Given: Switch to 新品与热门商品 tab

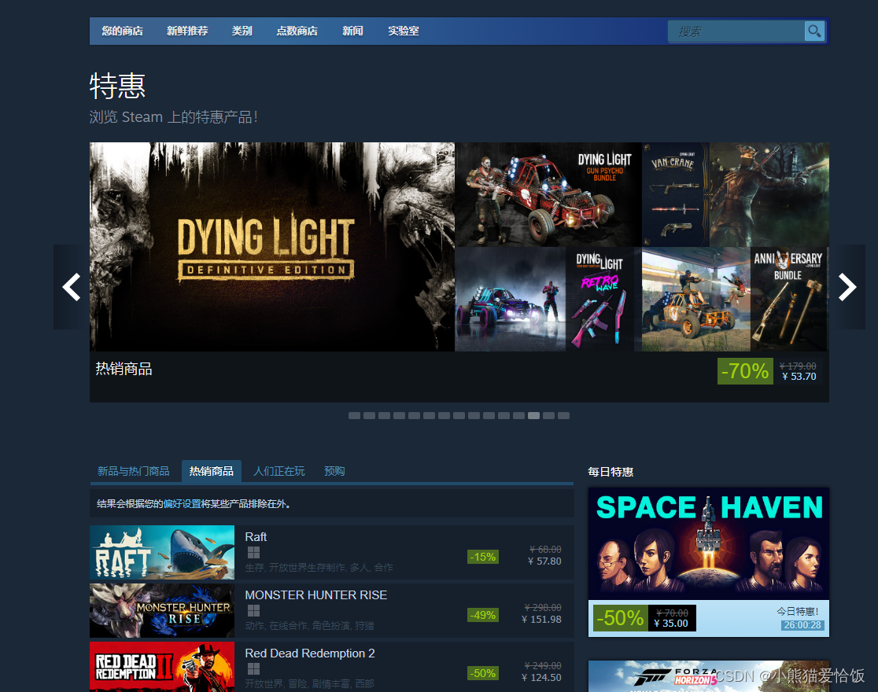Looking at the screenshot, I should pos(133,471).
